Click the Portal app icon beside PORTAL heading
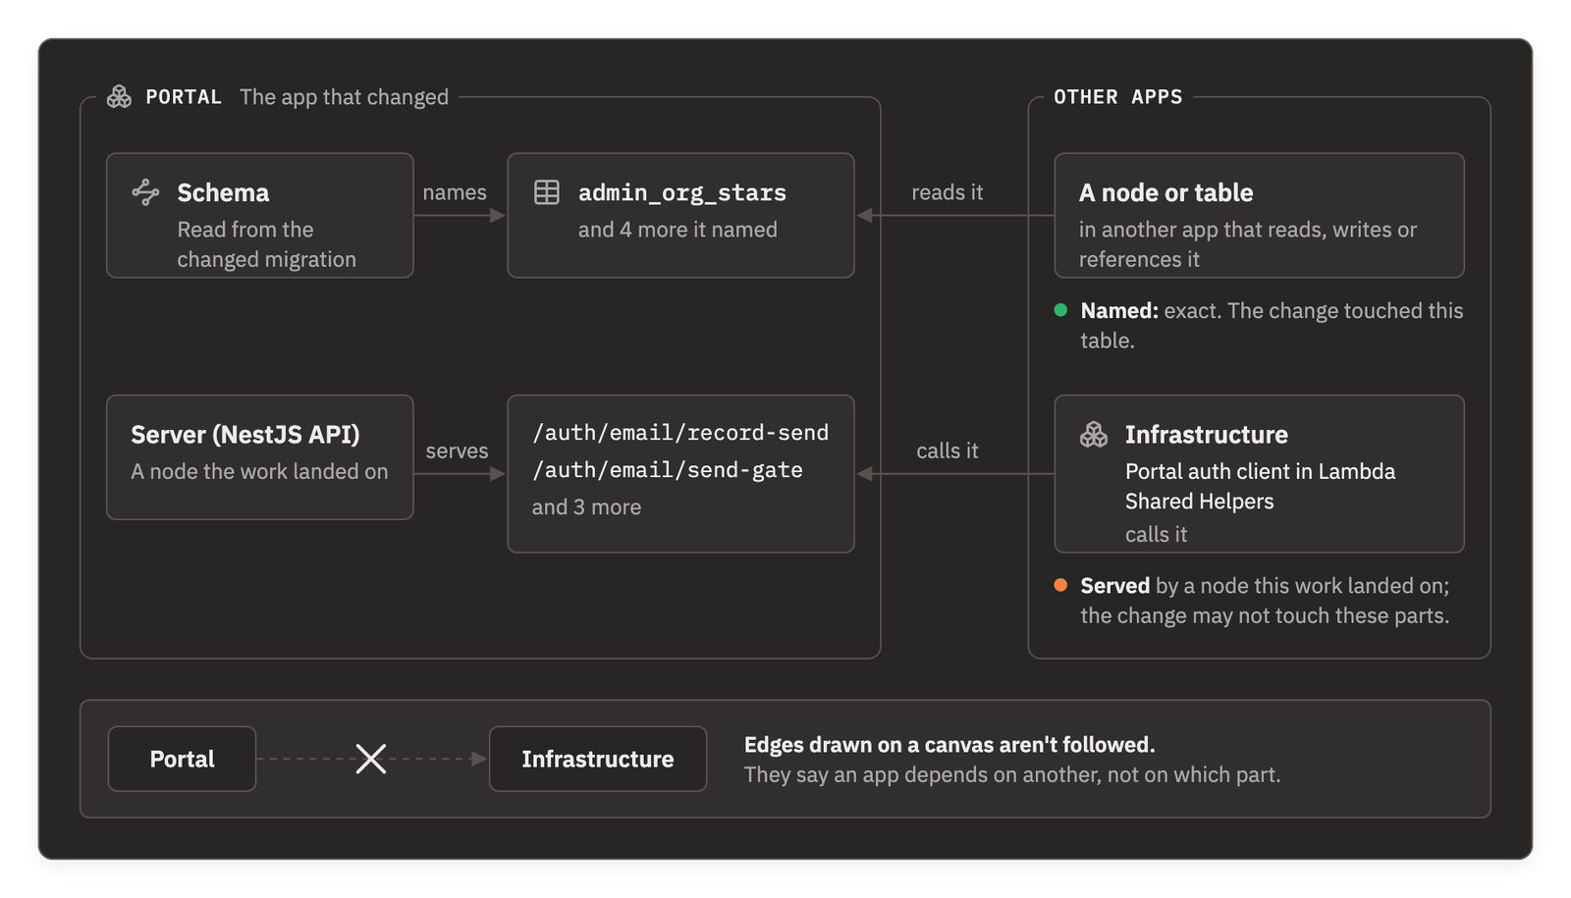Viewport: 1571px width, 898px height. 119,96
